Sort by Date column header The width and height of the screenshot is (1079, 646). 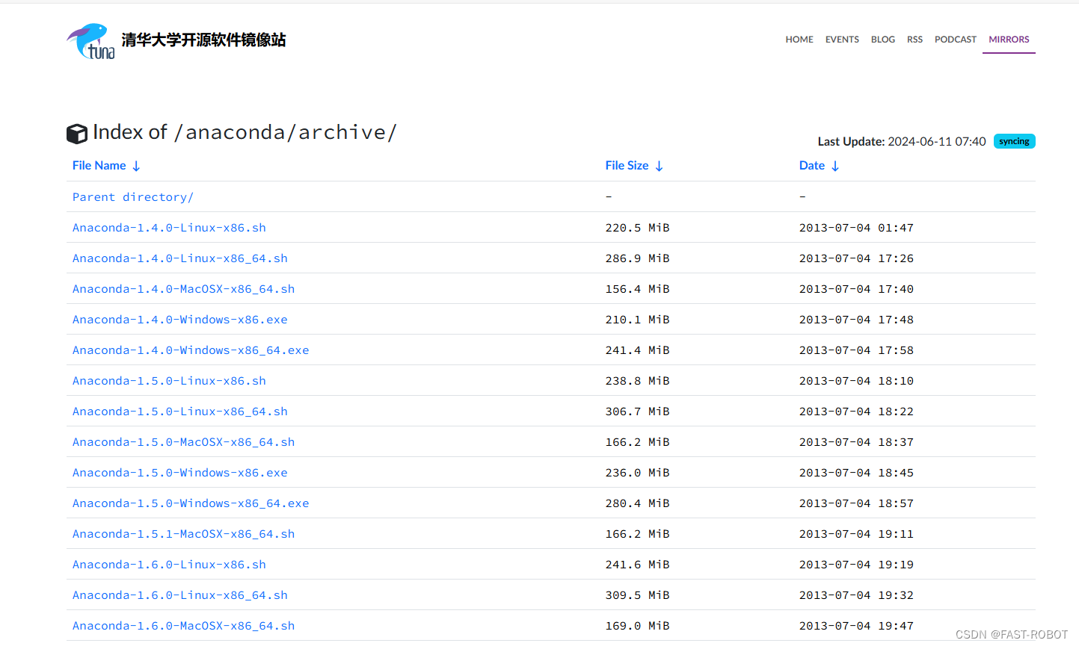812,166
